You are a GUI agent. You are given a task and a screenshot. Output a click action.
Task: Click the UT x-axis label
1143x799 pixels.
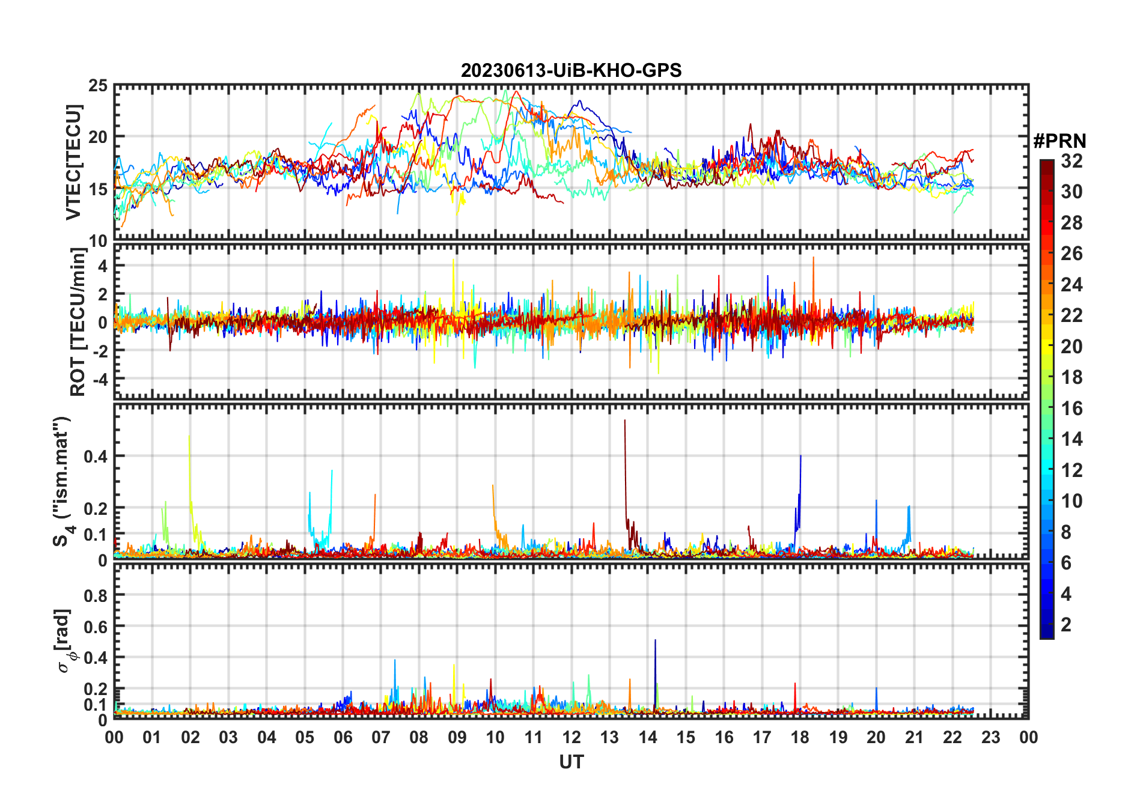pos(571,762)
